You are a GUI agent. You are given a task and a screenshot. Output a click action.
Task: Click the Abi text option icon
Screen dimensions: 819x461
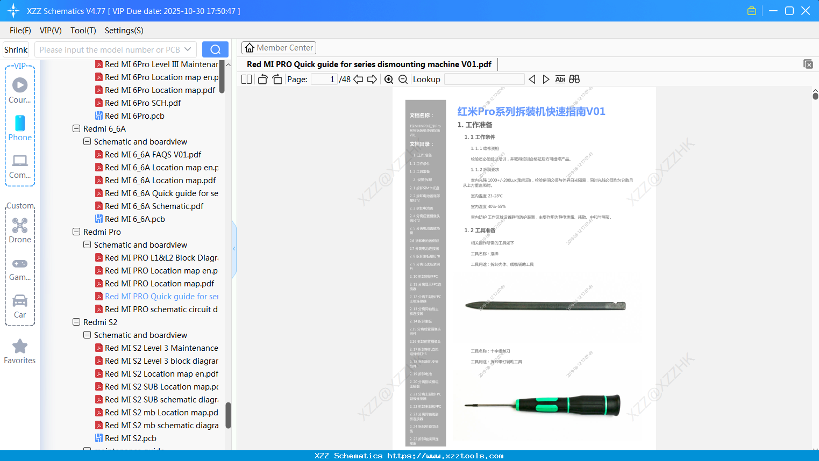click(x=560, y=80)
